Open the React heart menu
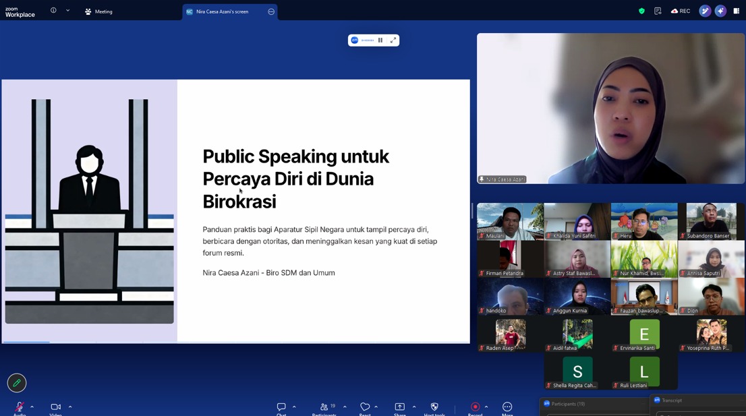Image resolution: width=746 pixels, height=416 pixels. (365, 408)
